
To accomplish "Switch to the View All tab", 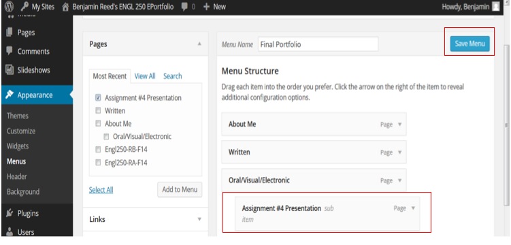I will point(145,76).
